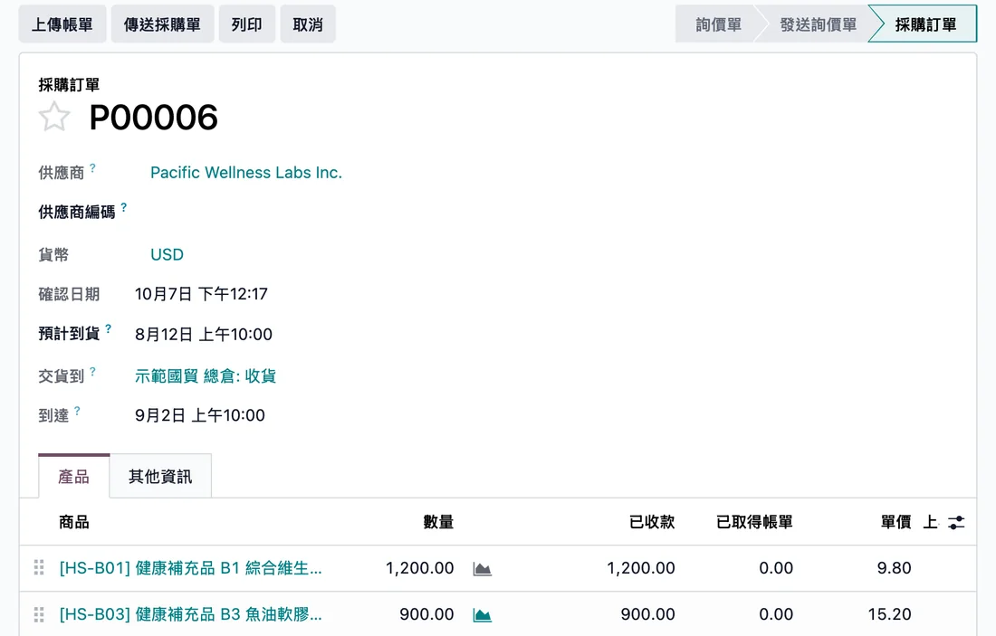Image resolution: width=996 pixels, height=636 pixels.
Task: Select the 發送詢價單 status stage
Action: click(x=818, y=24)
